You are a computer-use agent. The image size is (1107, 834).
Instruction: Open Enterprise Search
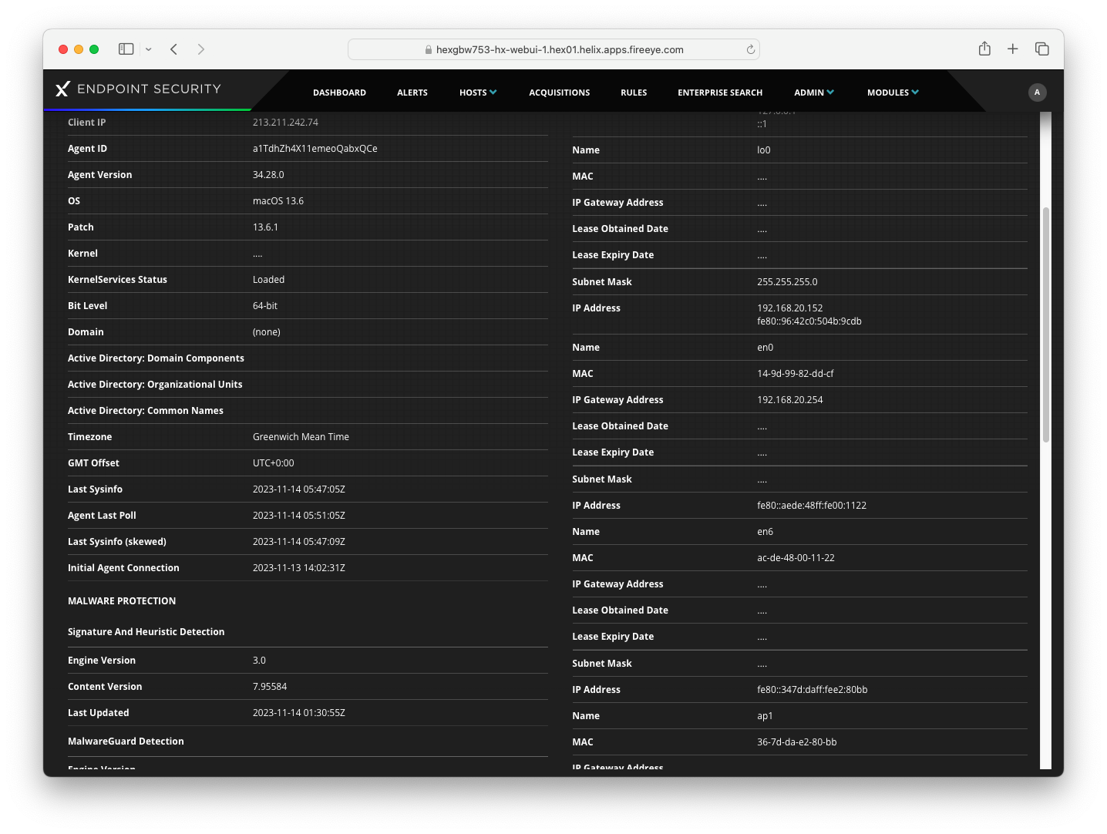(720, 92)
